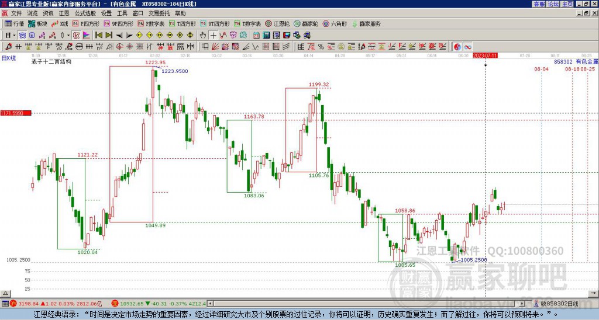
Task: Select the 金 gold ratio circle tool
Action: (341, 47)
